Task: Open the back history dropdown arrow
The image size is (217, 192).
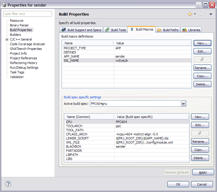Action: (x=195, y=14)
